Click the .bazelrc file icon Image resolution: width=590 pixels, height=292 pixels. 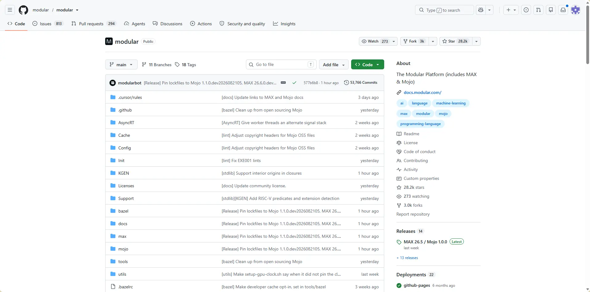click(x=113, y=287)
